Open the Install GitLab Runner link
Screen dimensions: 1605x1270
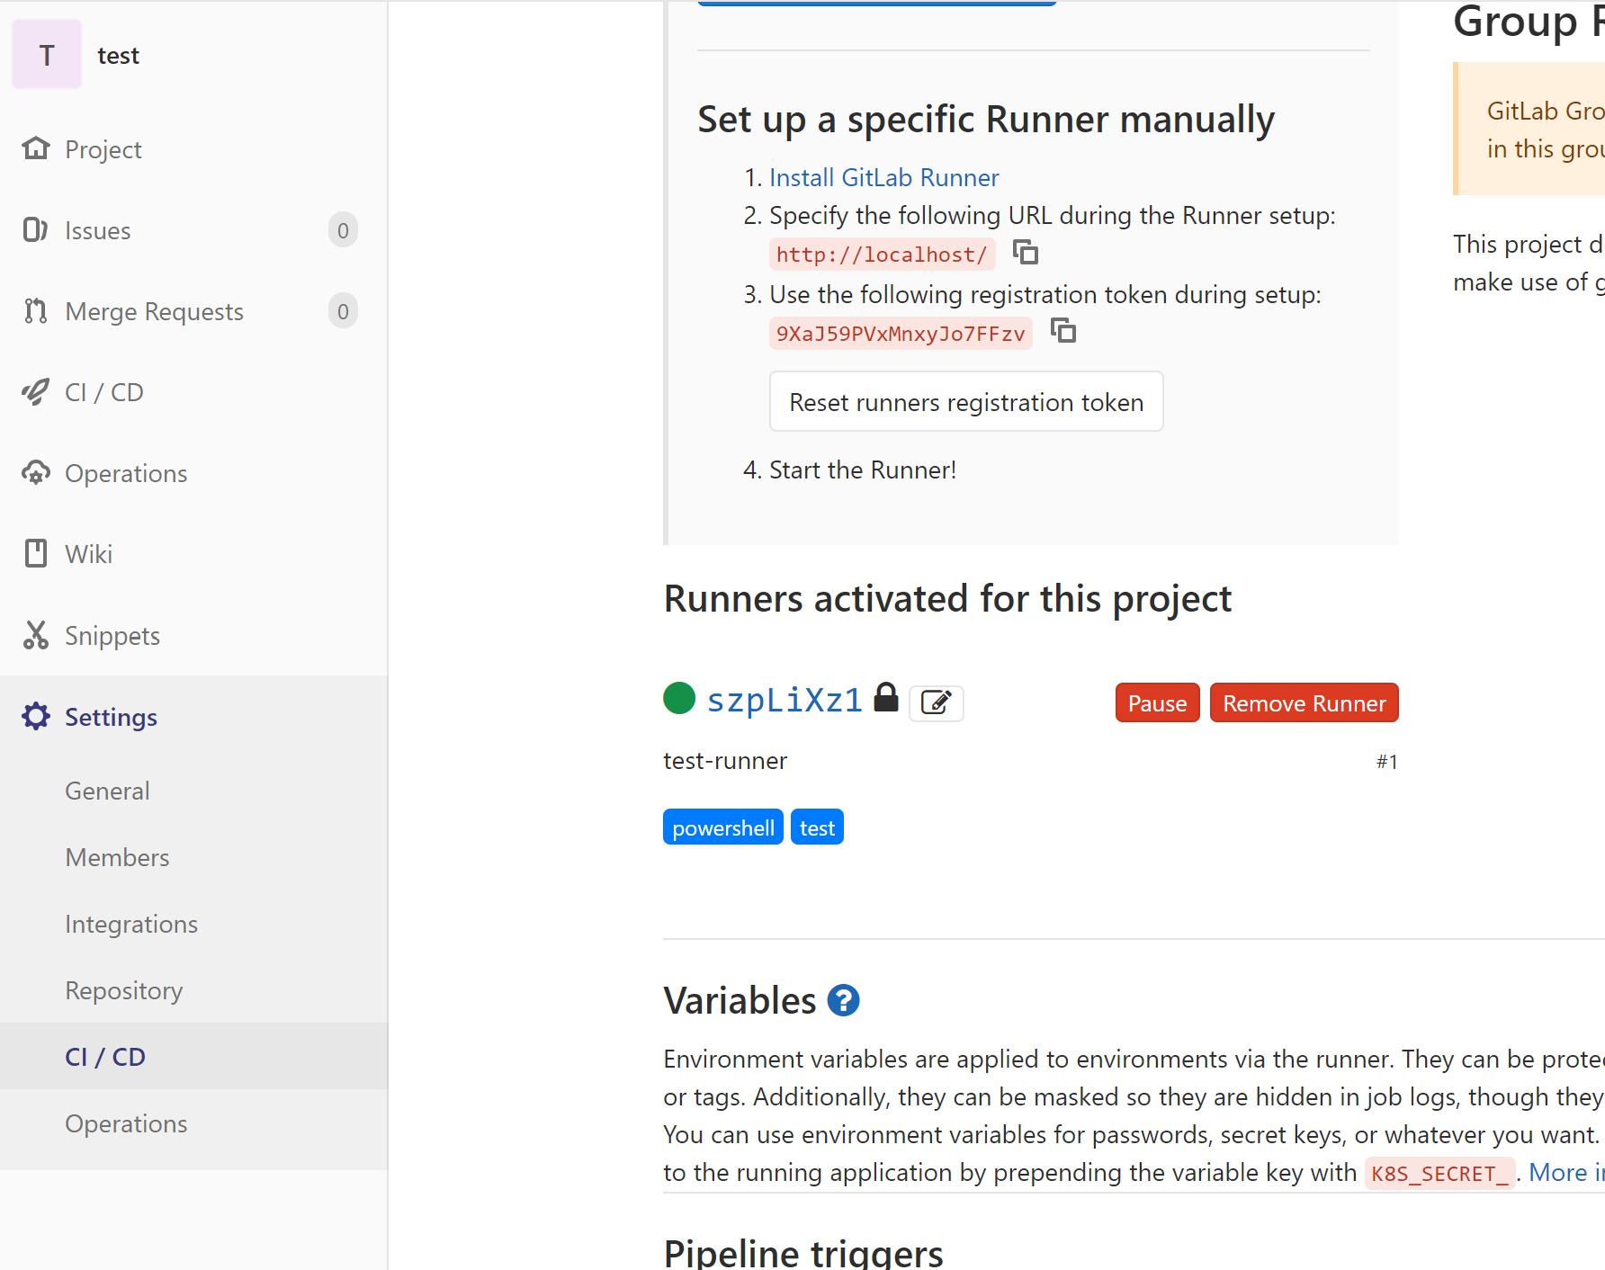[883, 178]
